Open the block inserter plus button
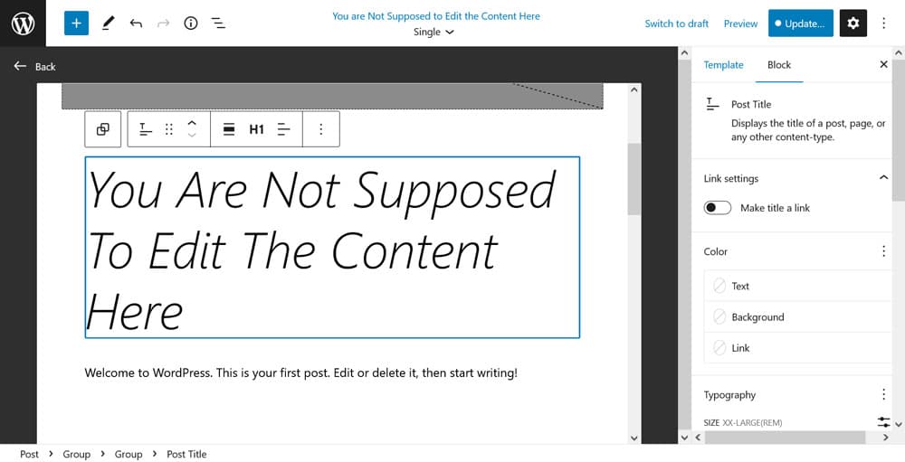Screen dimensions: 905x462 click(76, 24)
